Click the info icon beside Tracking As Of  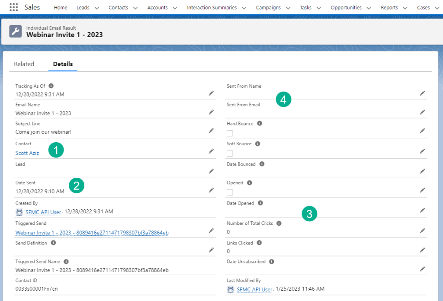[51, 86]
